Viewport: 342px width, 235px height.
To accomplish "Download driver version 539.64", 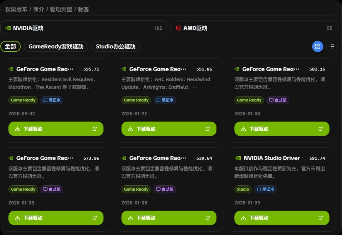I will [169, 218].
